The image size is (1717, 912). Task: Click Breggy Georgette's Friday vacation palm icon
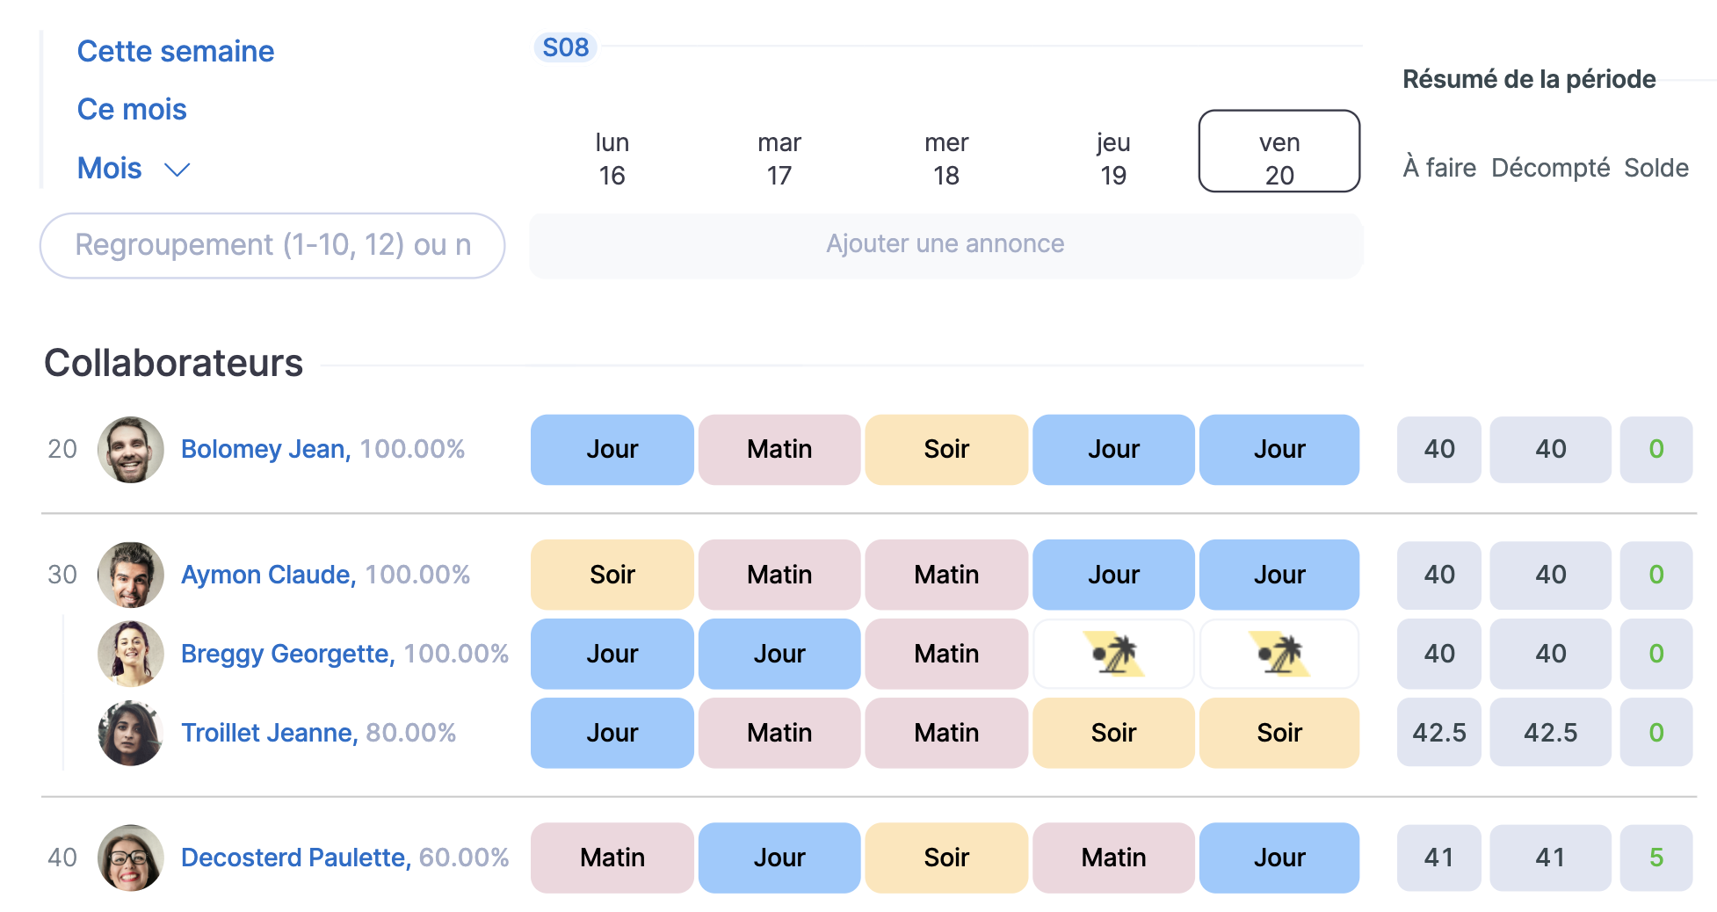[x=1279, y=655]
